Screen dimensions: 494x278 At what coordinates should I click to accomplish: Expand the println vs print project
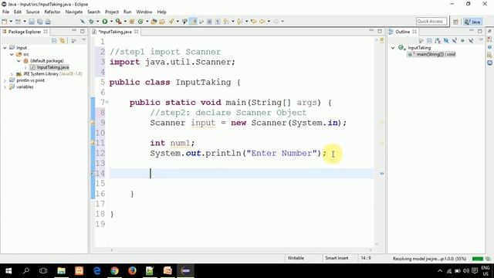(x=5, y=80)
